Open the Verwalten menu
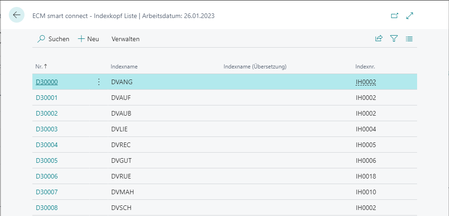 (125, 39)
